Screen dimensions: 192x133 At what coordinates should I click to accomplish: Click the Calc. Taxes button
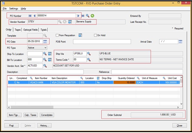31,115
